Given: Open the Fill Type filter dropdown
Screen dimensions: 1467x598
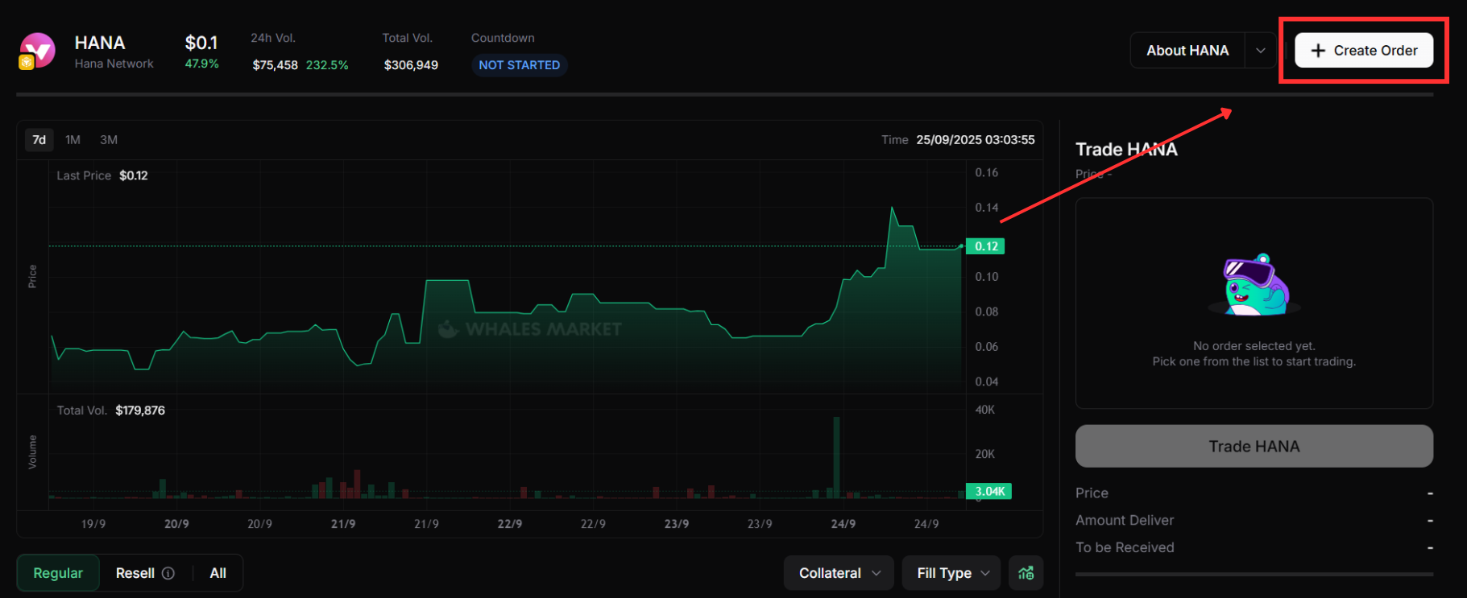Looking at the screenshot, I should point(951,573).
